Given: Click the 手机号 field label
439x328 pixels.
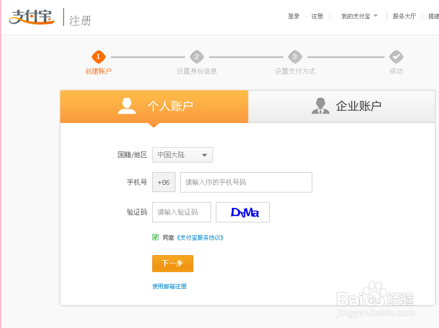Looking at the screenshot, I should pyautogui.click(x=137, y=182).
